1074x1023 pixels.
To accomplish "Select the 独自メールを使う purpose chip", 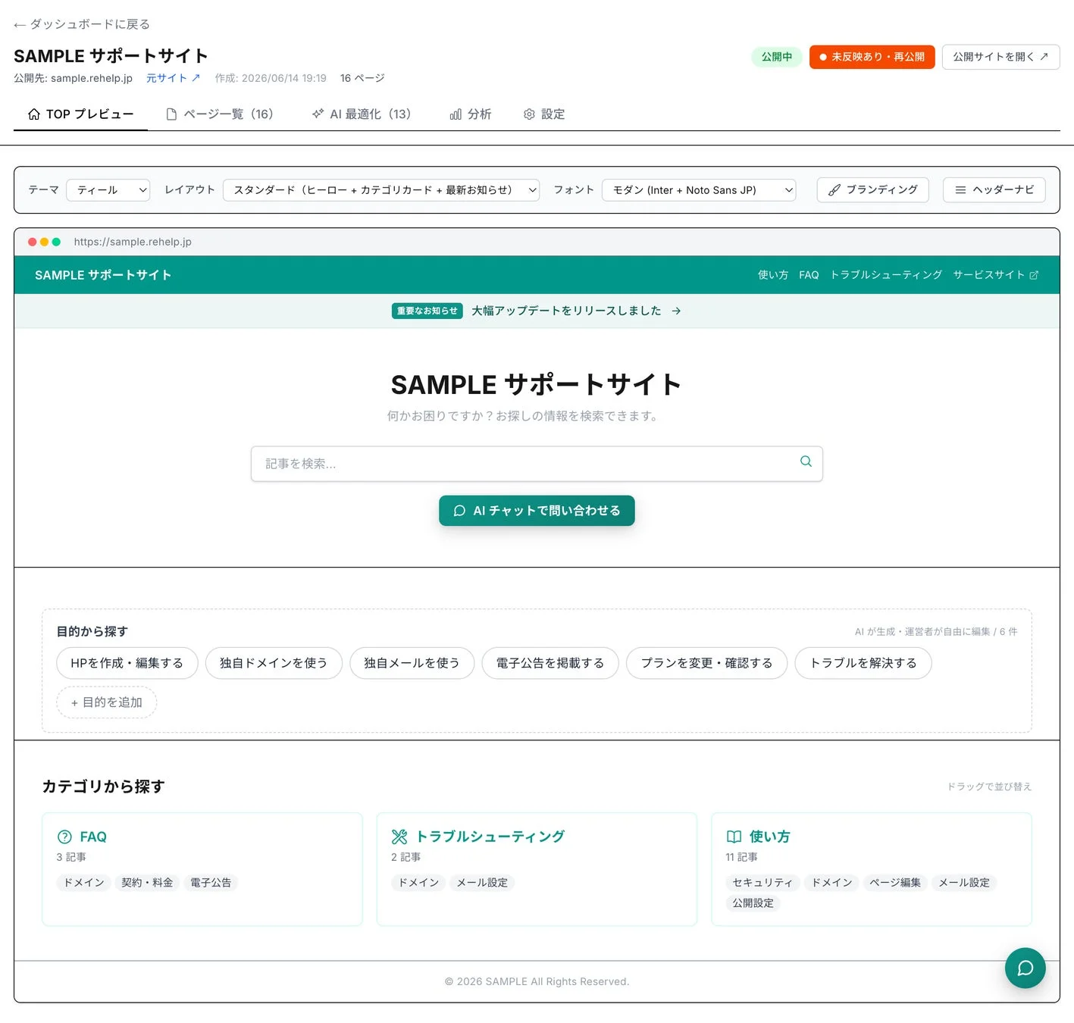I will tap(412, 663).
